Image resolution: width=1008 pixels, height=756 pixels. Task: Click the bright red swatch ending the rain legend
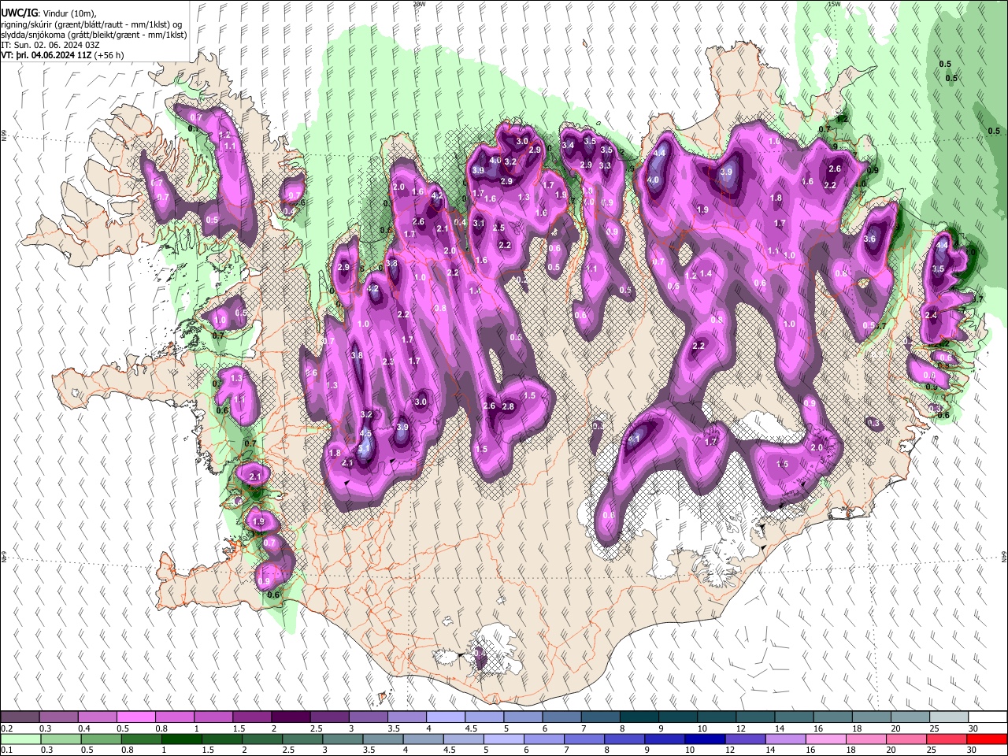[x=988, y=739]
